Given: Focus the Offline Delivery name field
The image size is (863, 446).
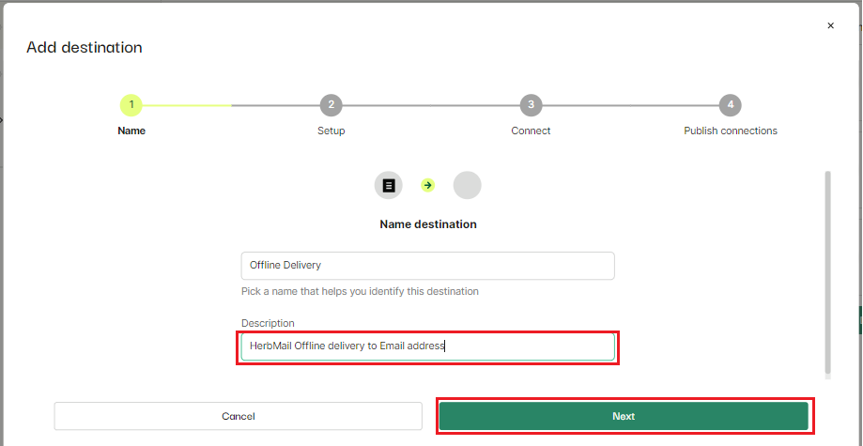Looking at the screenshot, I should pyautogui.click(x=427, y=266).
